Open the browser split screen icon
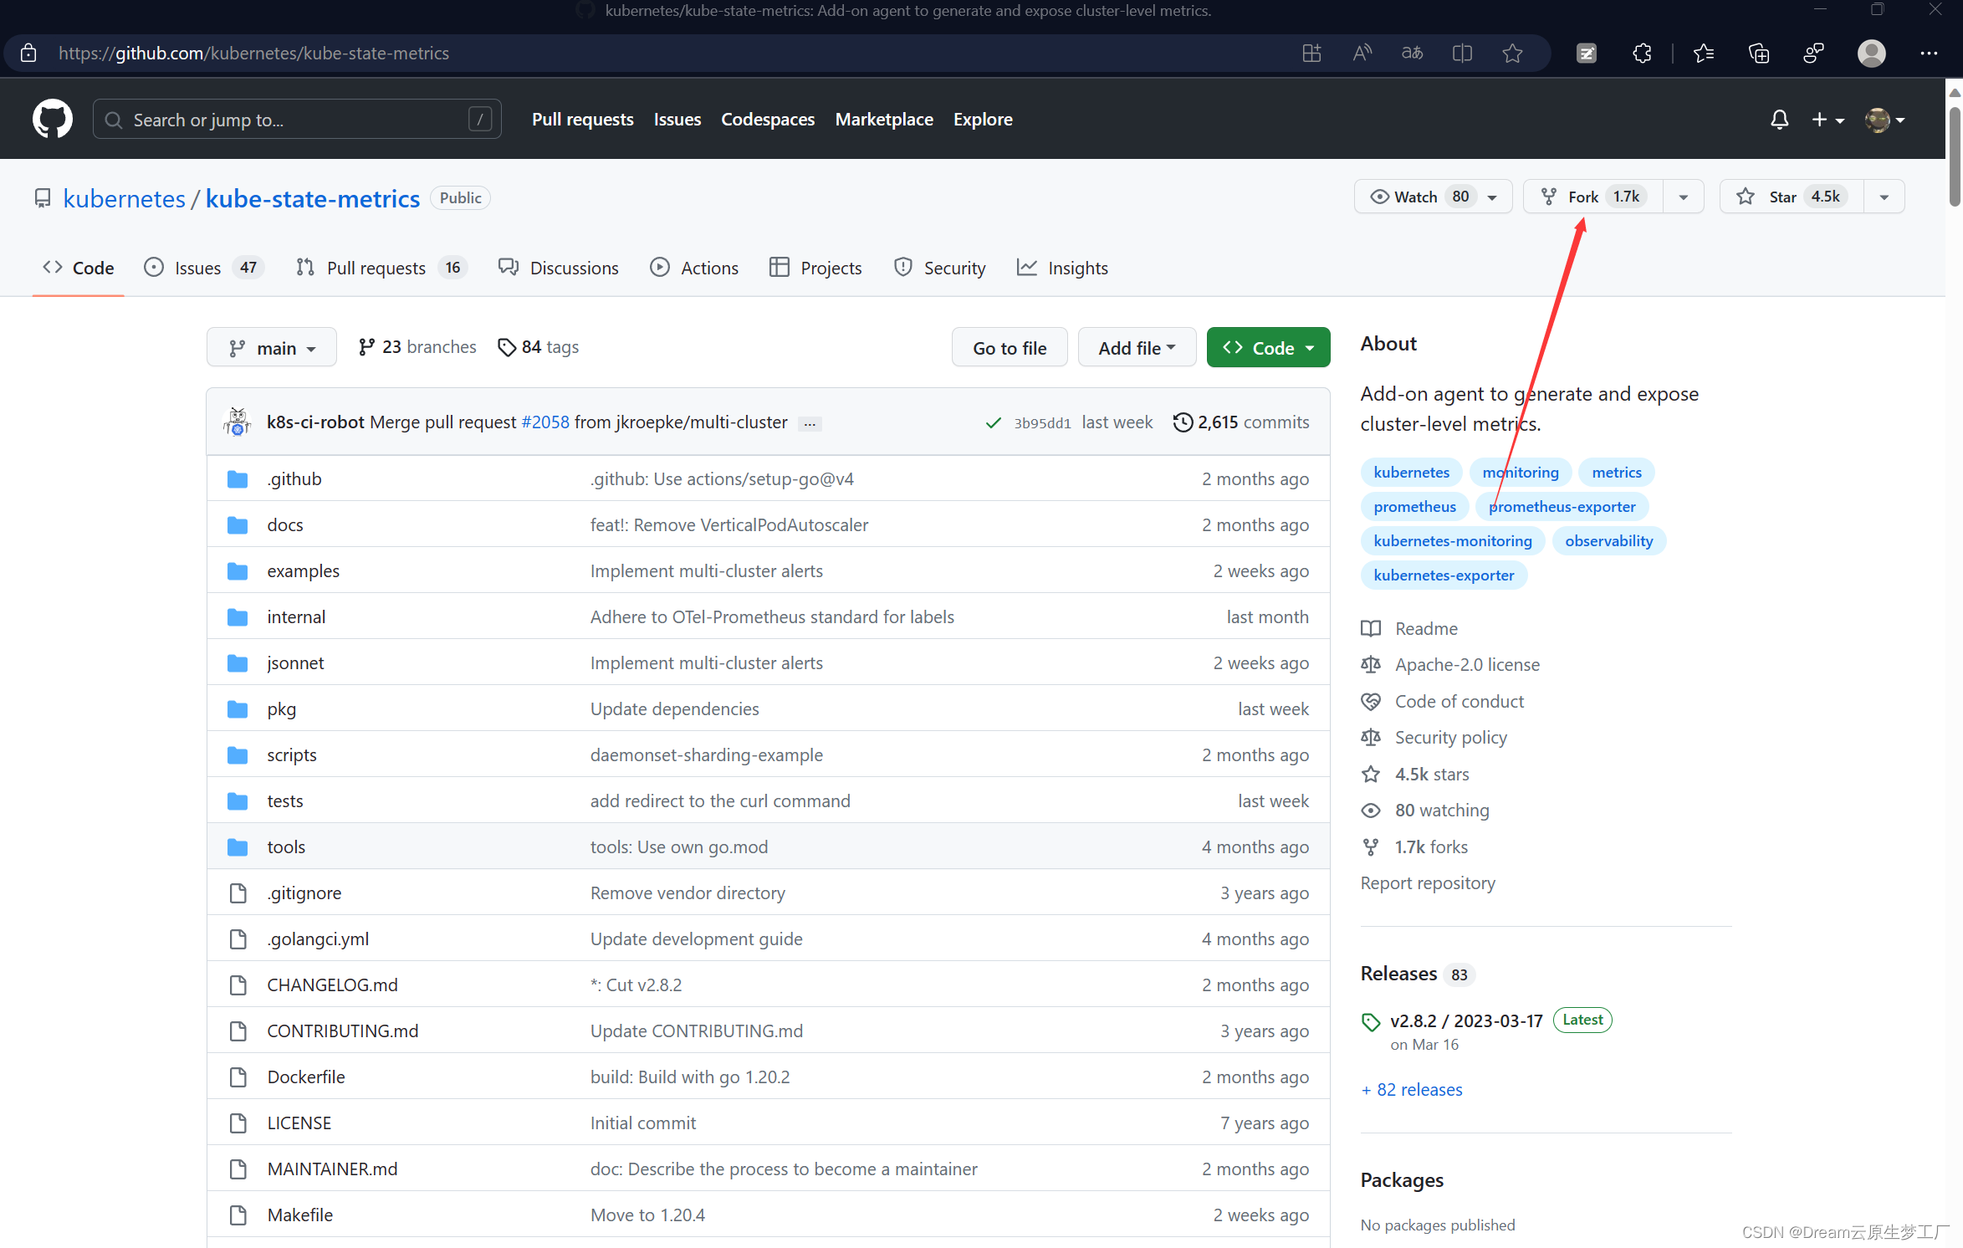The image size is (1963, 1248). click(1462, 54)
